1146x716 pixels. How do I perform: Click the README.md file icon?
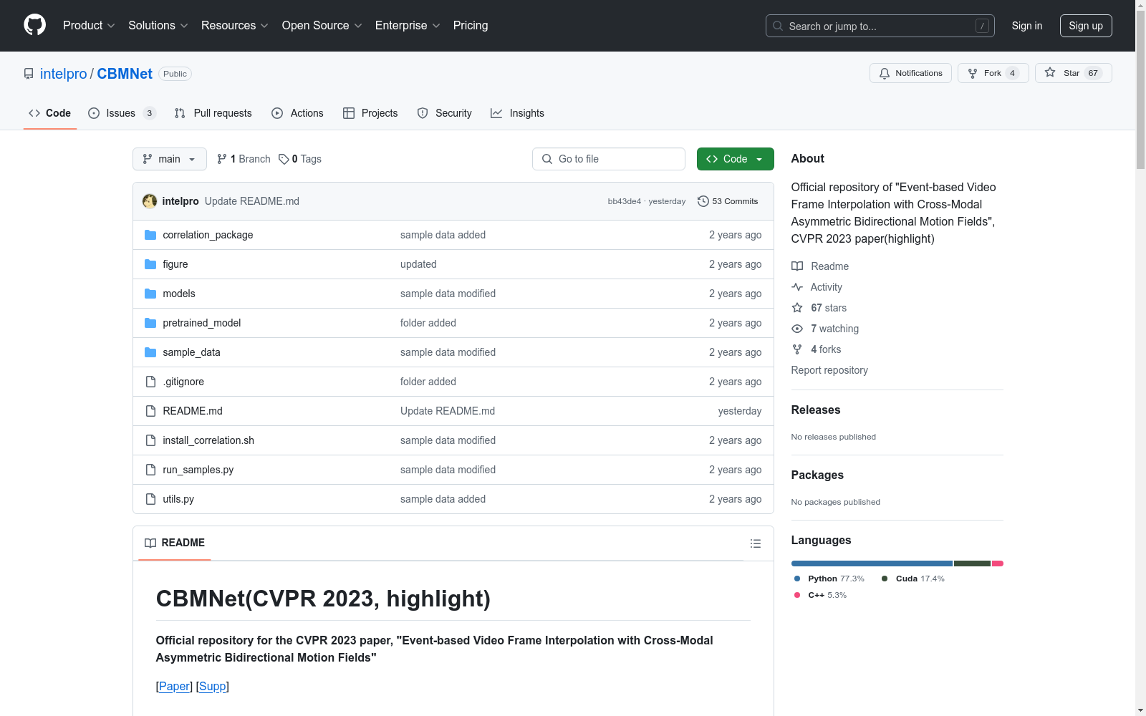click(150, 411)
